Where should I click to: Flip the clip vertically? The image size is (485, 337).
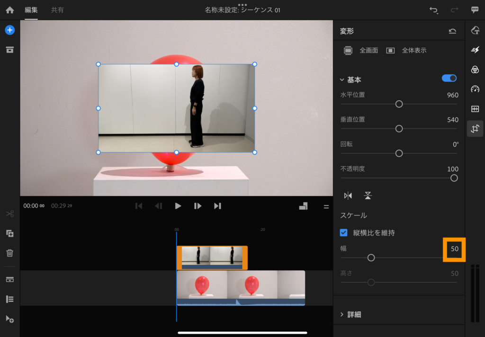pos(368,195)
